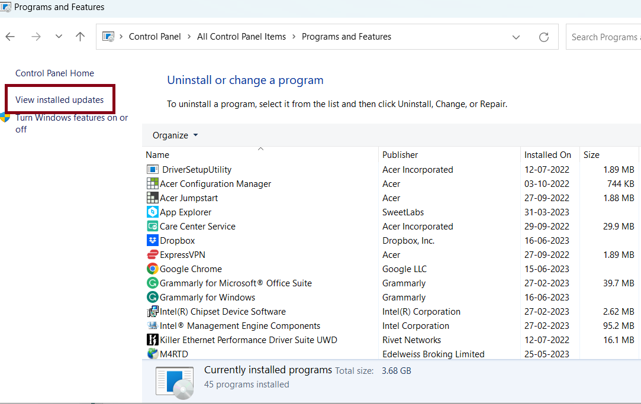The image size is (641, 404).
Task: Select the ExpressVPN name text
Action: point(182,255)
